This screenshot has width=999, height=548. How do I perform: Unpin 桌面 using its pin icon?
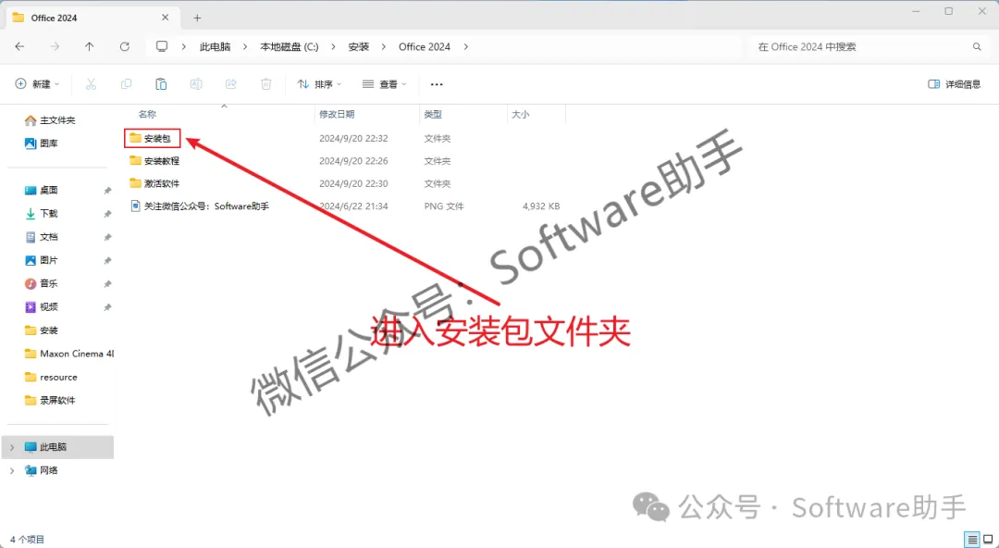coord(107,191)
